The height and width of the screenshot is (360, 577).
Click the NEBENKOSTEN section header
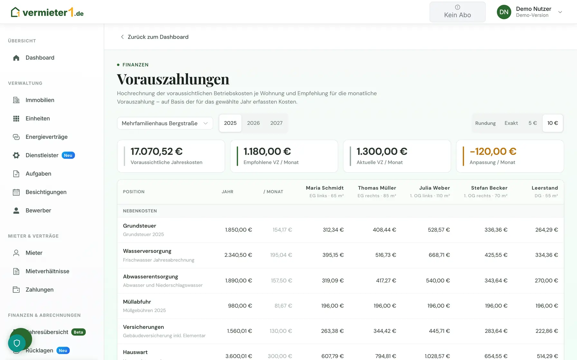tap(140, 211)
